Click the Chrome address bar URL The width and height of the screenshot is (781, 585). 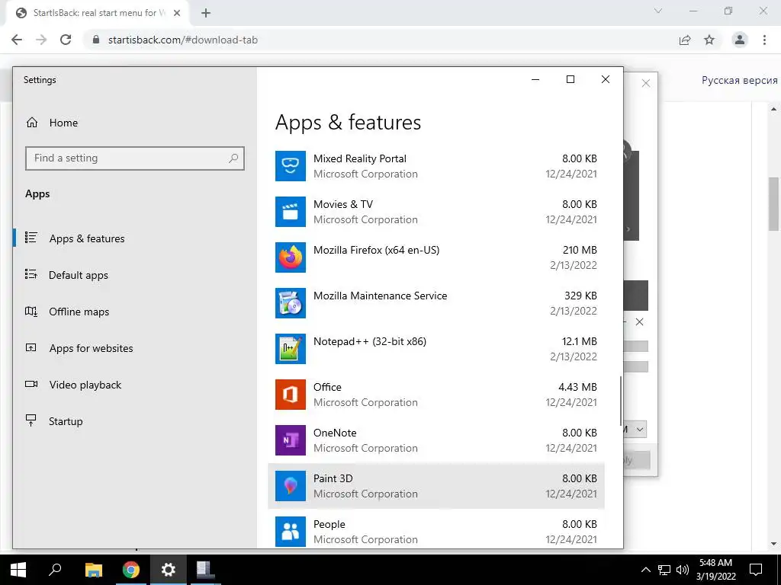coord(183,40)
